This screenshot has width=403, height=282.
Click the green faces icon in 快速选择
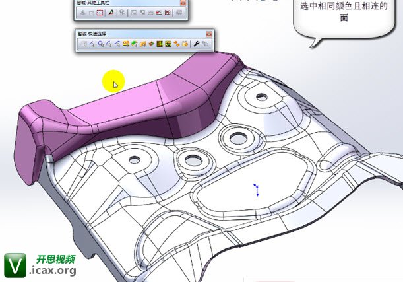tap(134, 44)
